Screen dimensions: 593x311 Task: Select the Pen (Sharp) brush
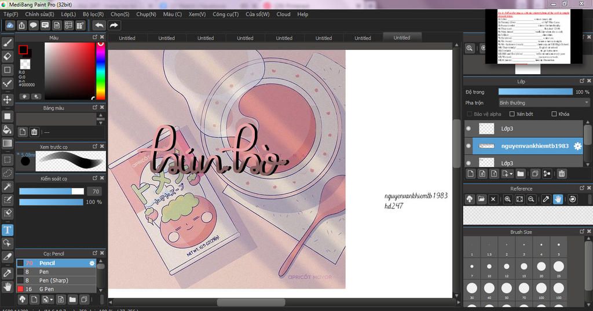(56, 280)
